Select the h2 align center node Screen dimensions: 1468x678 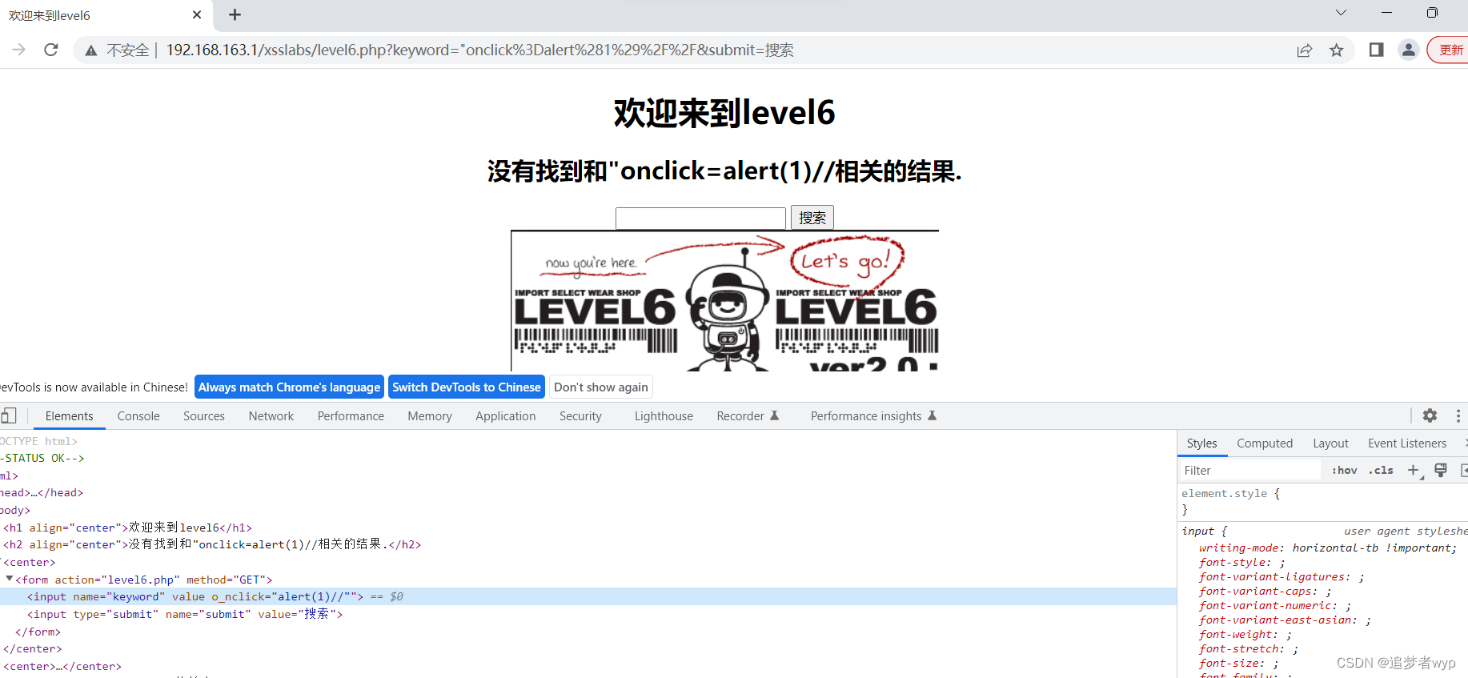click(212, 544)
